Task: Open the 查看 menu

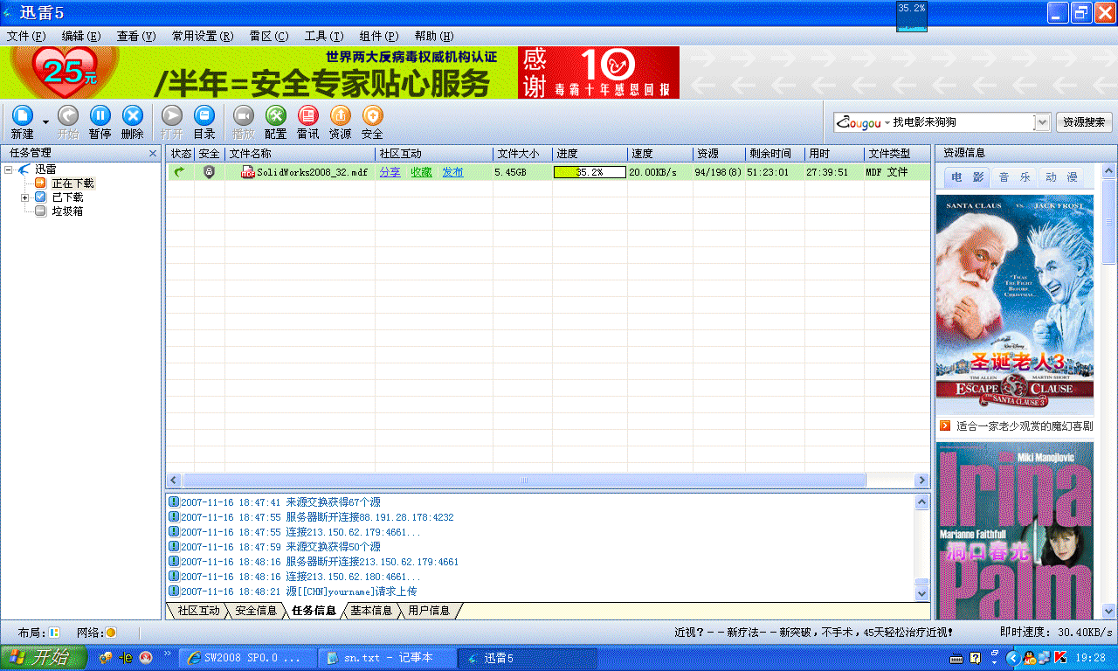Action: tap(136, 37)
